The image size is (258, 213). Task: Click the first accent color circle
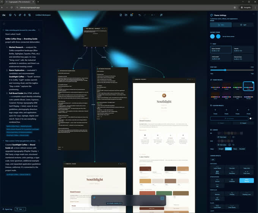pyautogui.click(x=212, y=36)
